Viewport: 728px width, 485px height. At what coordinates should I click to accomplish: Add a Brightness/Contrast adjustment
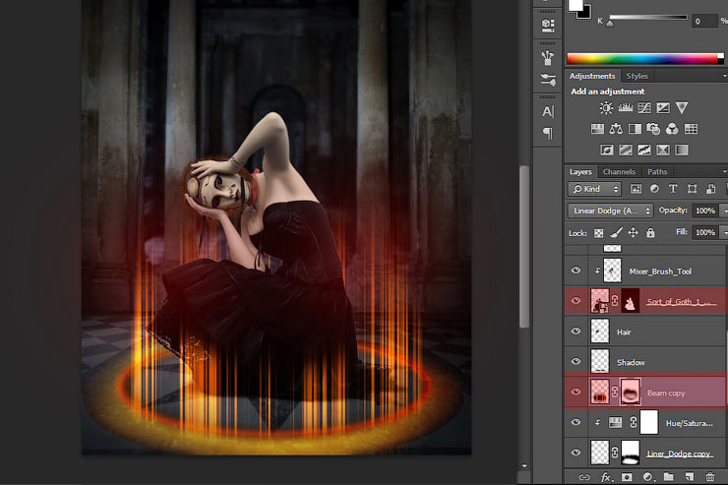click(x=606, y=107)
